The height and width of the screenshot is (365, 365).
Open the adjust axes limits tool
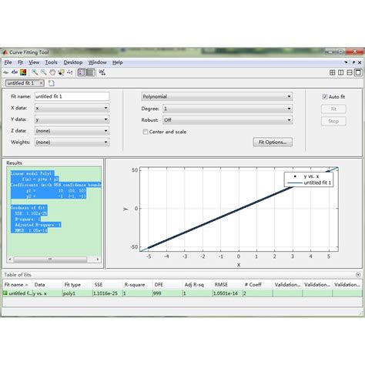pyautogui.click(x=102, y=72)
